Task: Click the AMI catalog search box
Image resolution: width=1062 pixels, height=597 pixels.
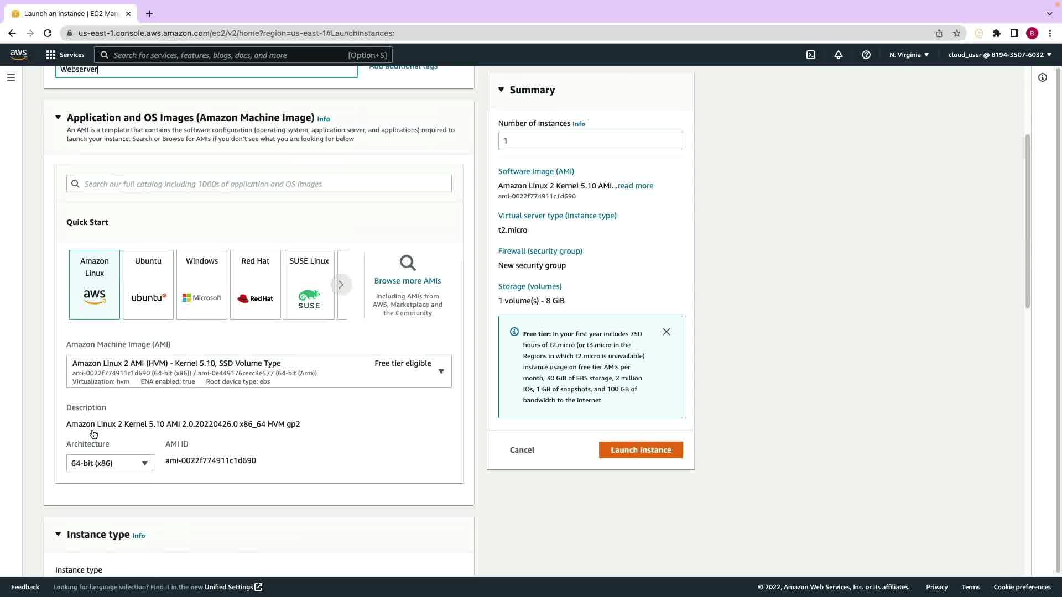Action: coord(259,184)
